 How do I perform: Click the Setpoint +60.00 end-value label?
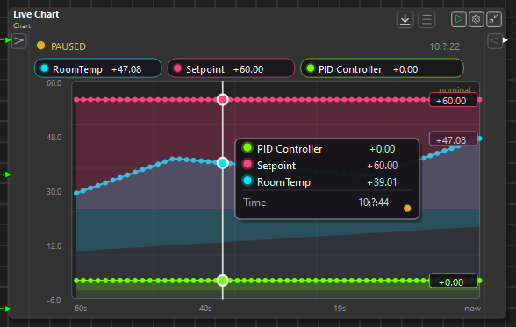453,100
